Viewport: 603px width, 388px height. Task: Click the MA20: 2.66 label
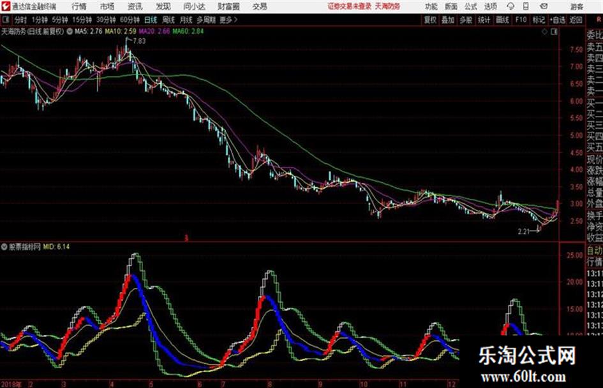tap(154, 31)
